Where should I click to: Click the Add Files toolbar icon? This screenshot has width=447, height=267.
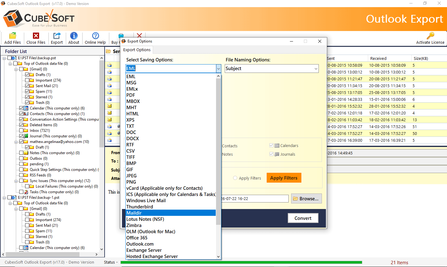(12, 36)
